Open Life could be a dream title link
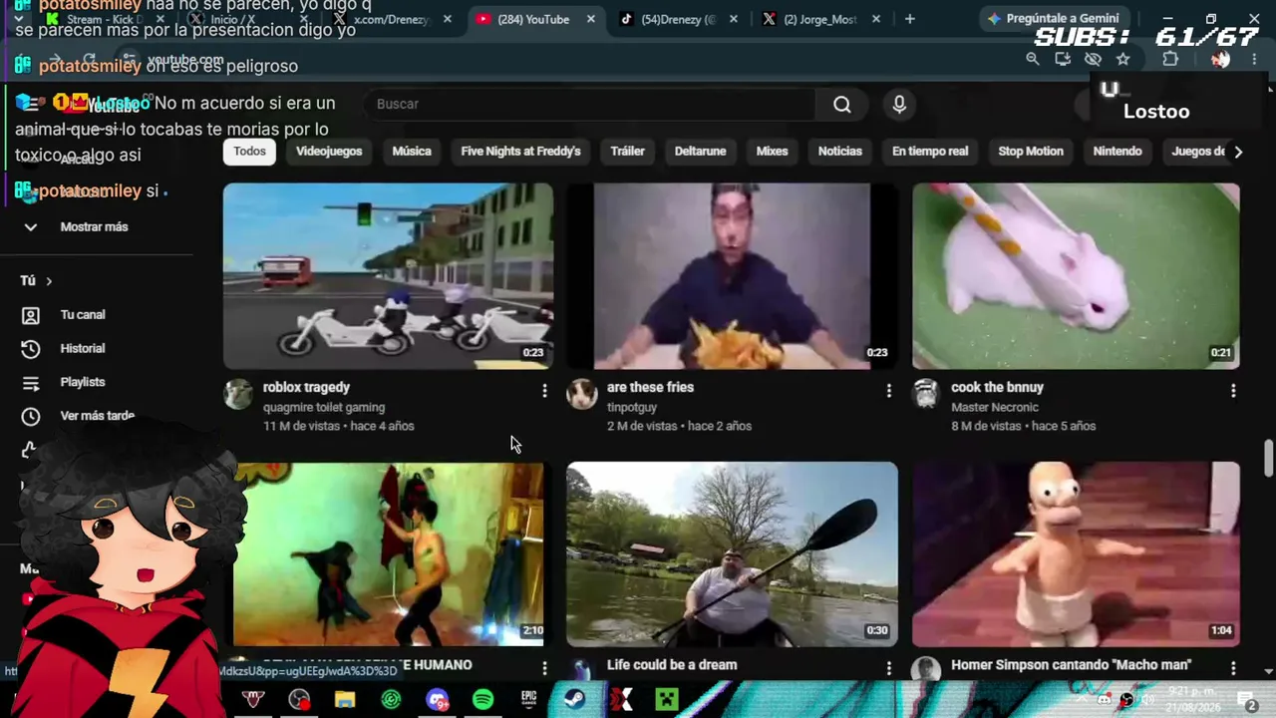This screenshot has height=718, width=1276. pos(672,665)
